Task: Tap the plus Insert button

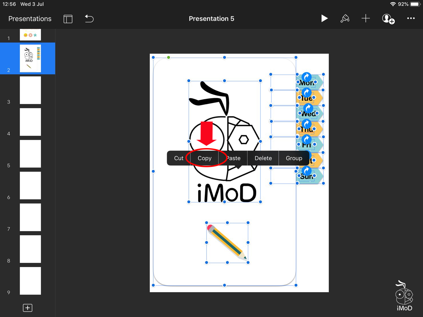Action: coord(366,19)
